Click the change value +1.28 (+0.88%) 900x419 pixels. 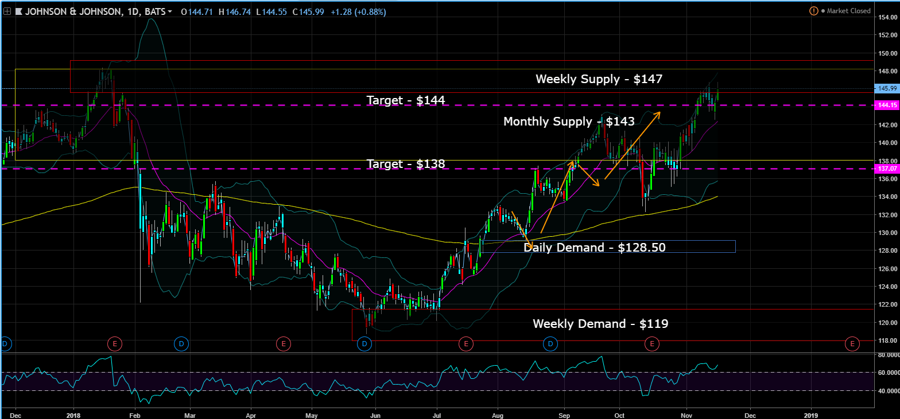[359, 11]
